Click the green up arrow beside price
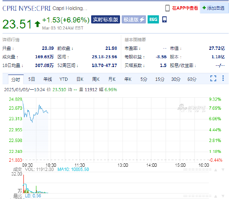This screenshot has height=199, width=230. (x=37, y=24)
